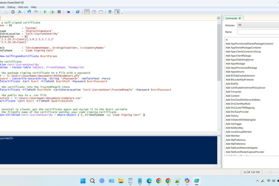
Task: Click the Paste clipboard icon
Action: (x=13, y=12)
